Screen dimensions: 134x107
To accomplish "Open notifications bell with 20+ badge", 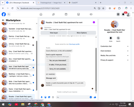I will [x=123, y=14].
